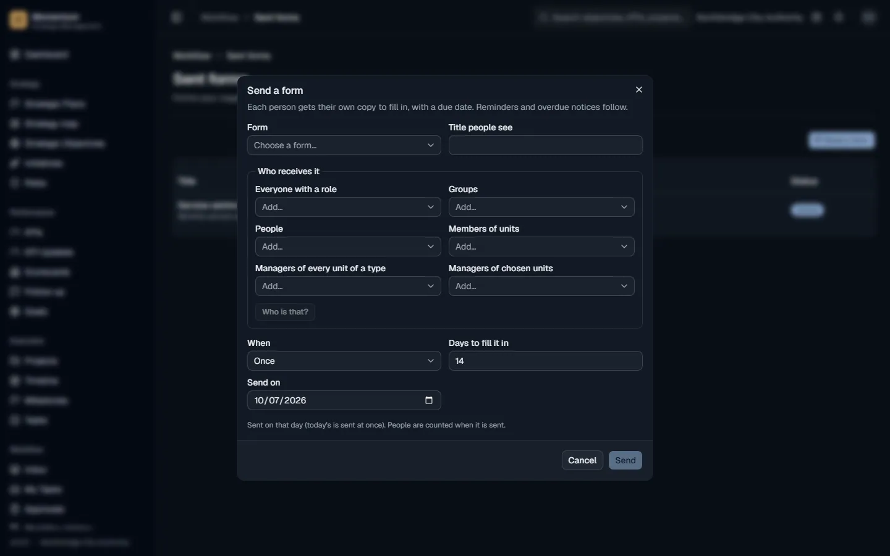Open Managers of every unit type dropdown

348,286
